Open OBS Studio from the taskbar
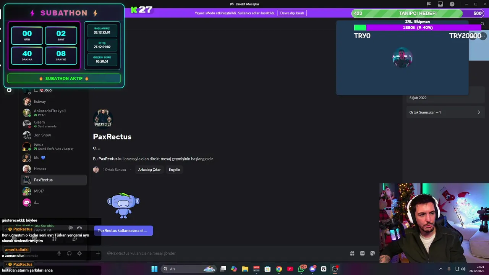Image resolution: width=489 pixels, height=275 pixels. [x=335, y=269]
